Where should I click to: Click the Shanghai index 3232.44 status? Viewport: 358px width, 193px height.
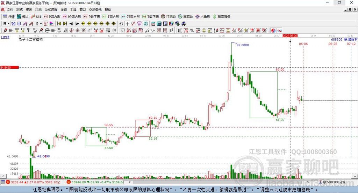17,182
